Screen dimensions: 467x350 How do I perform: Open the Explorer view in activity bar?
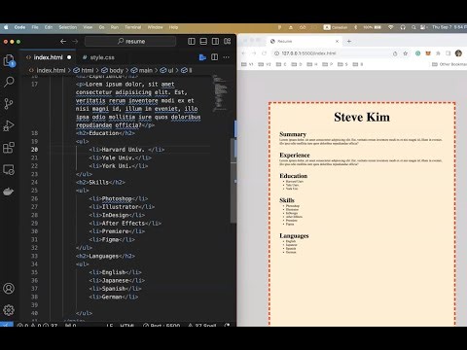coord(9,61)
